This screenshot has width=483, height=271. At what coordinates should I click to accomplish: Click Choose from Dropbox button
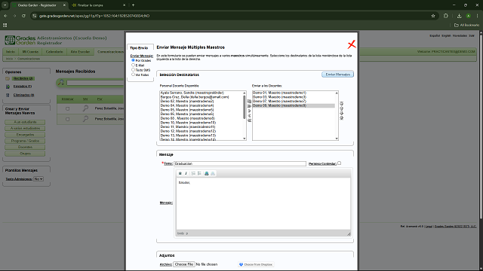(256, 264)
